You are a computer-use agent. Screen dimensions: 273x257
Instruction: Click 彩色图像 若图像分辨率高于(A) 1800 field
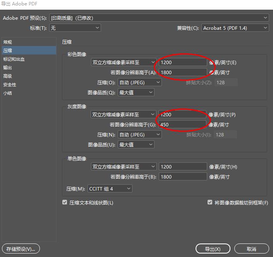tap(183, 72)
